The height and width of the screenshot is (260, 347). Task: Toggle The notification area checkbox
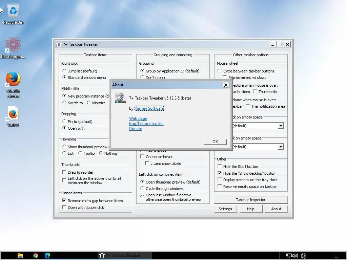pyautogui.click(x=248, y=106)
